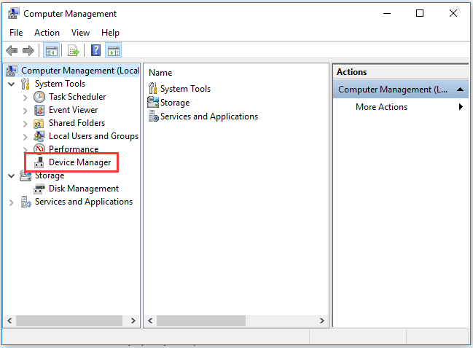
Task: Open the View menu
Action: pos(80,33)
